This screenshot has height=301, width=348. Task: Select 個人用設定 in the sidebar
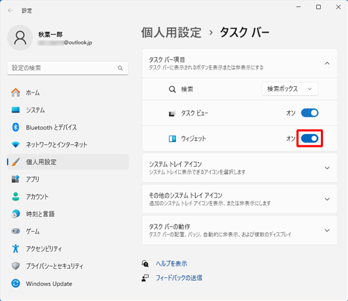[x=68, y=162]
